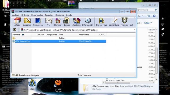Click Explorer horizontal scrollbar right arrow
The height and width of the screenshot is (95, 170).
point(154,82)
